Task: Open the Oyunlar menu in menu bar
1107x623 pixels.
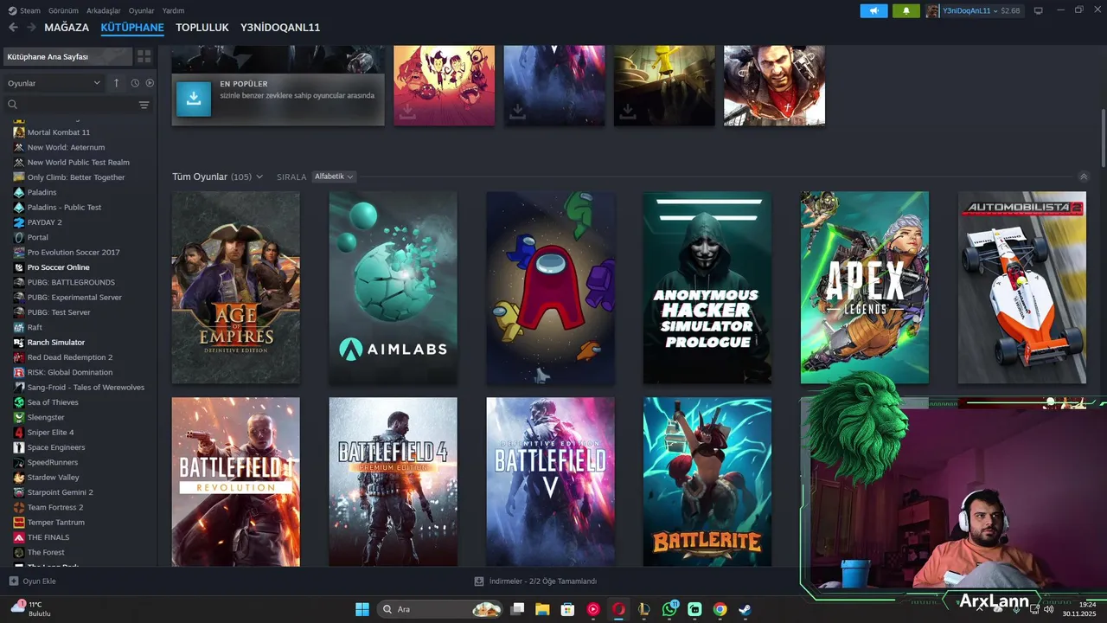Action: tap(142, 10)
